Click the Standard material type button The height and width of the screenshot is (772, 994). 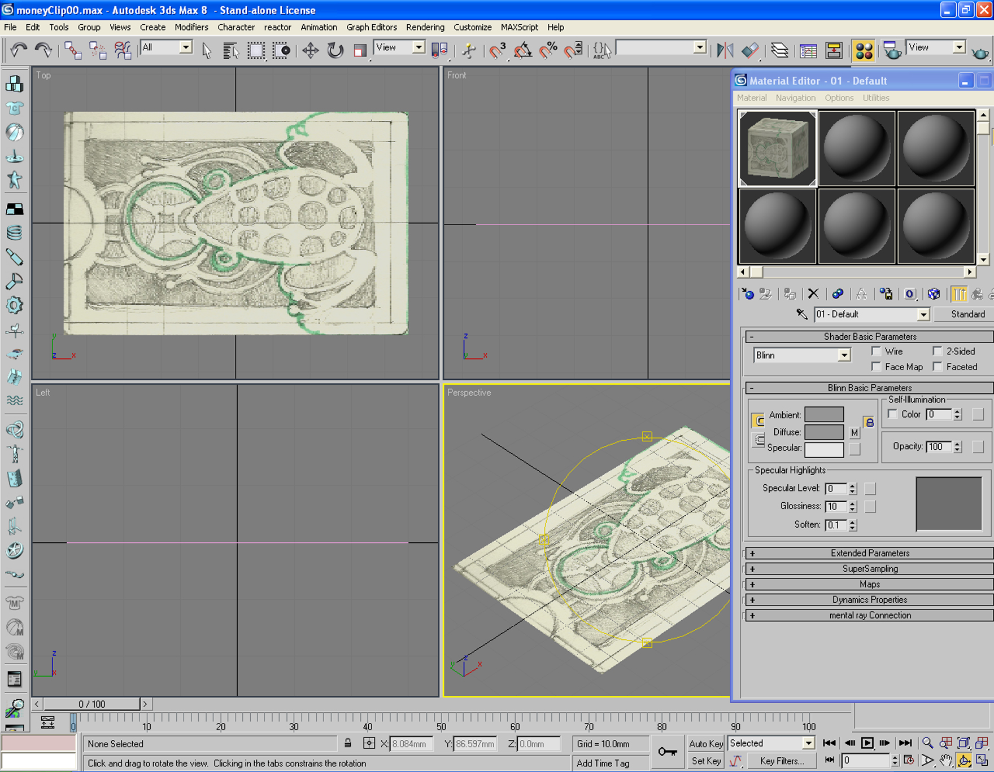[967, 314]
